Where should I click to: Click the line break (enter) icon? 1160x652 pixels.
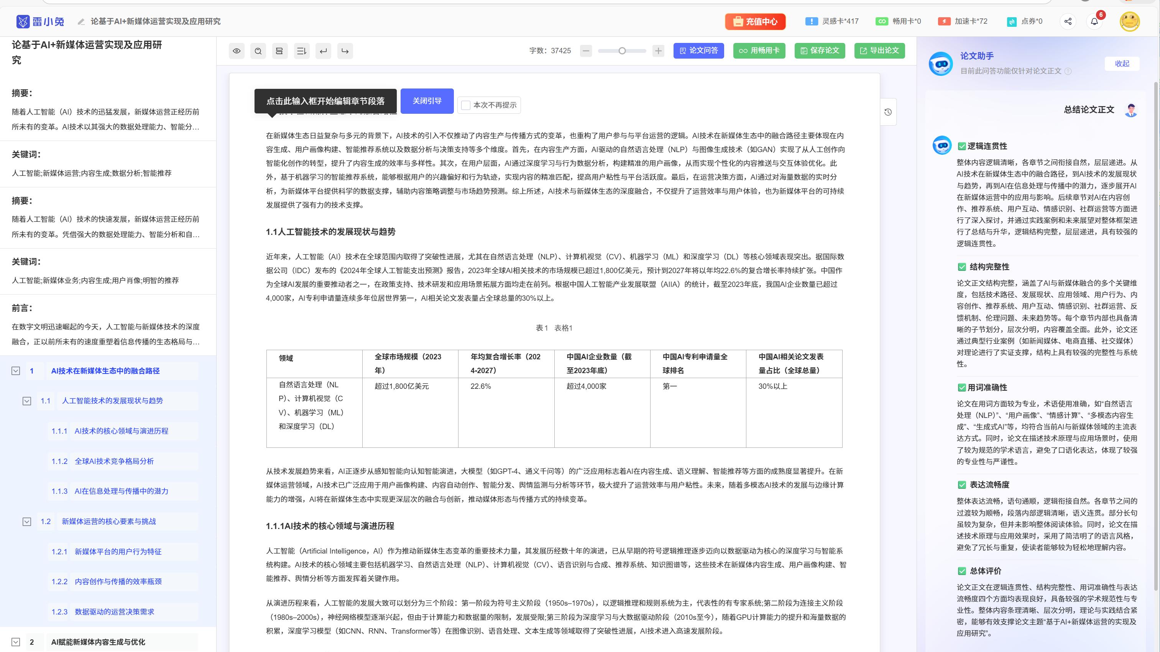[323, 51]
